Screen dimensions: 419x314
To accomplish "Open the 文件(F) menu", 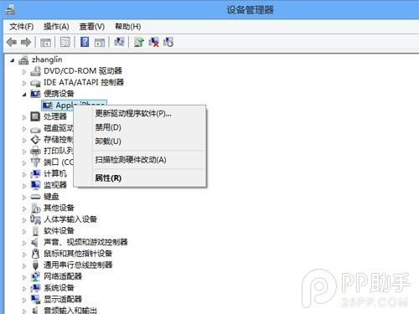I will (22, 27).
